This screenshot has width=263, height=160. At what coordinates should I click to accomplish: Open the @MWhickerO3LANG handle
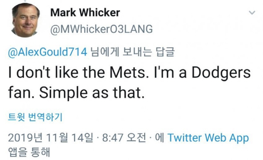[x=102, y=29]
